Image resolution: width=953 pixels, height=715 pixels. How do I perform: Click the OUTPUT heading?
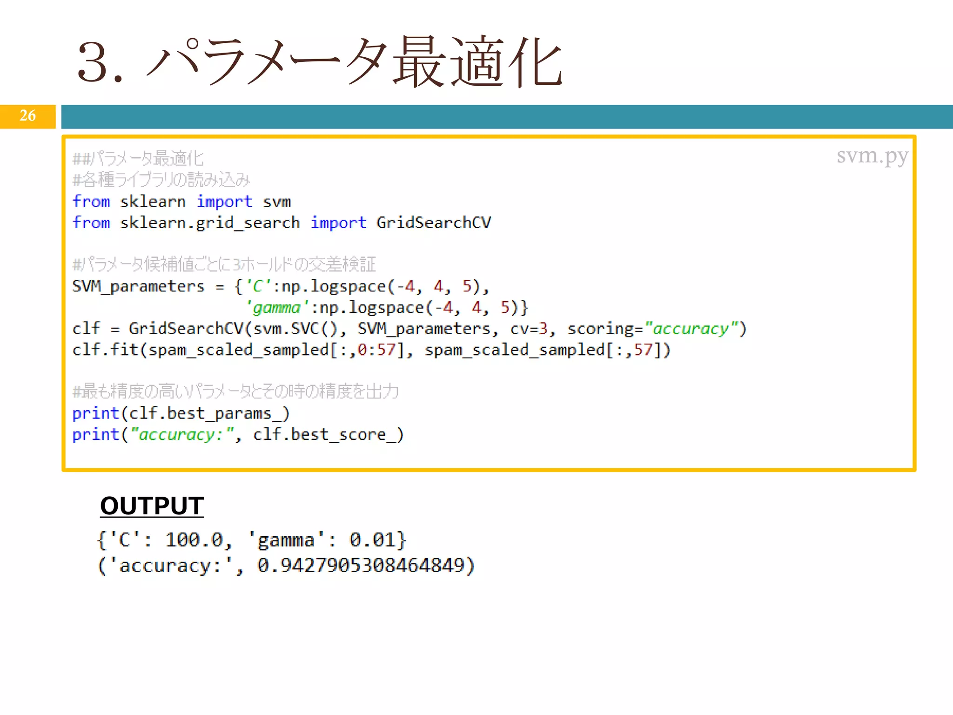click(x=152, y=506)
